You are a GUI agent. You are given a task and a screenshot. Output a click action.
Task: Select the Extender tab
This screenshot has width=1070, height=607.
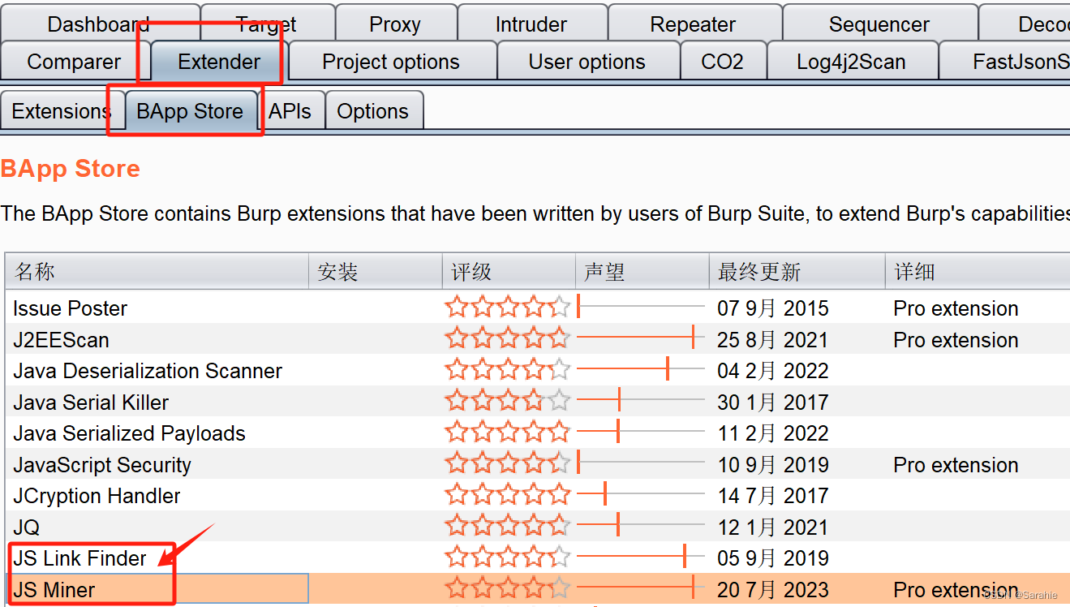point(219,62)
